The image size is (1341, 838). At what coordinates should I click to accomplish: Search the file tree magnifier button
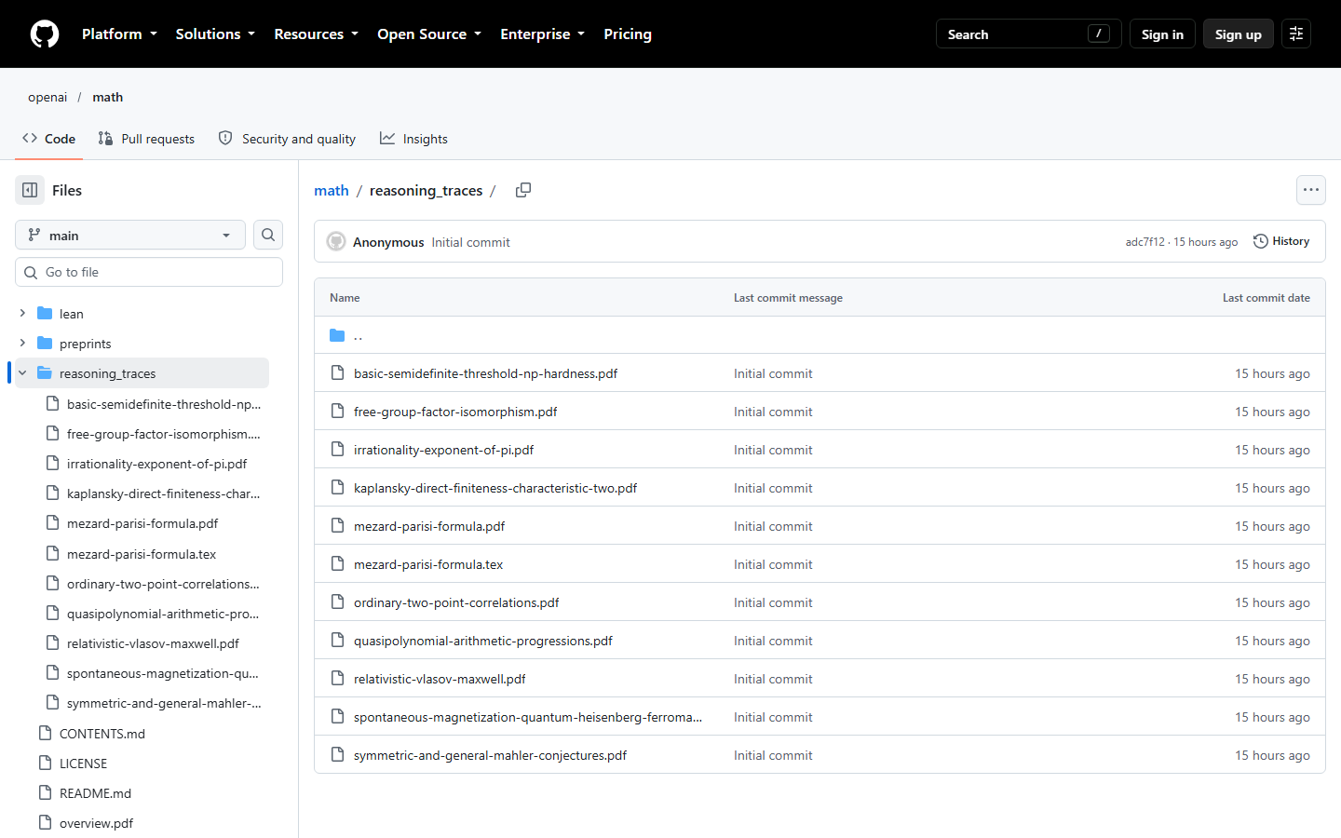268,235
